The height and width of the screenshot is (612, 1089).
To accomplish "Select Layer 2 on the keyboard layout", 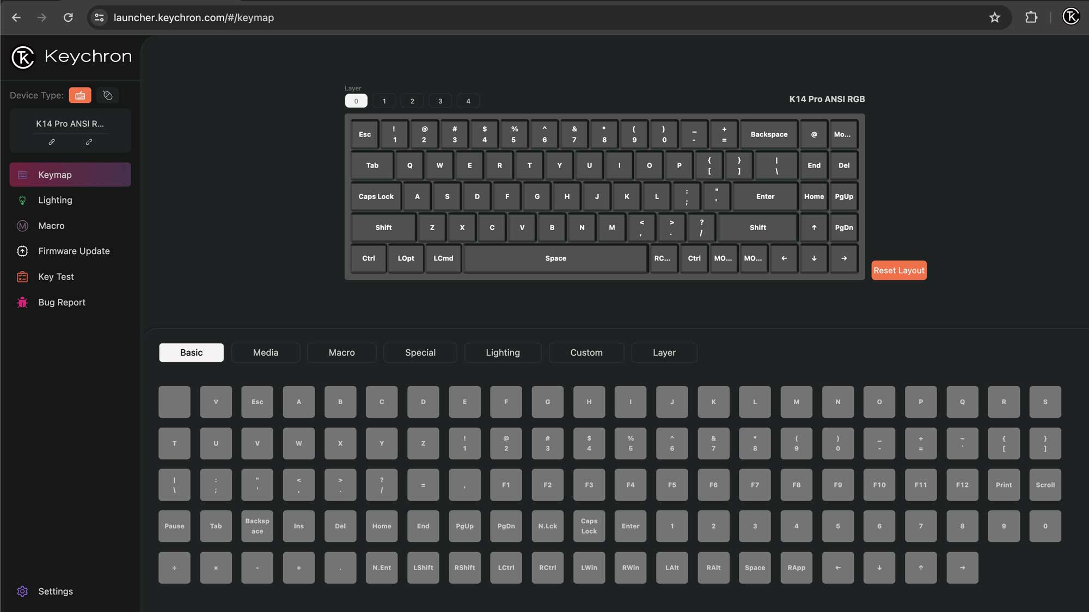I will pyautogui.click(x=412, y=100).
